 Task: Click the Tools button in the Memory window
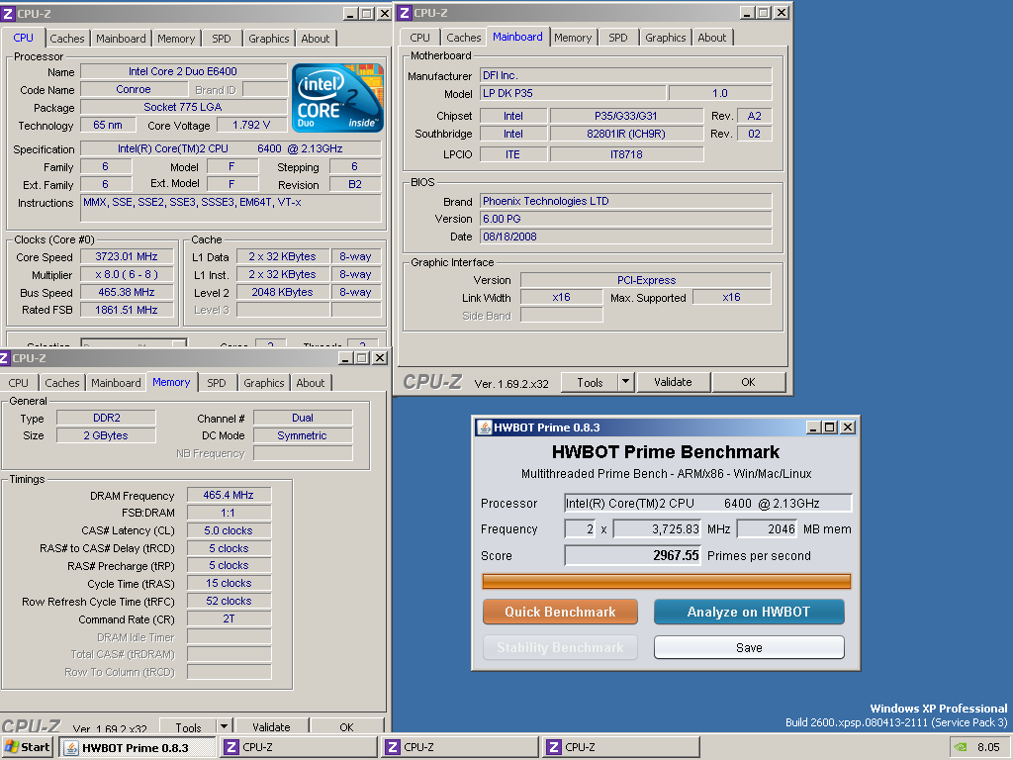tap(188, 726)
